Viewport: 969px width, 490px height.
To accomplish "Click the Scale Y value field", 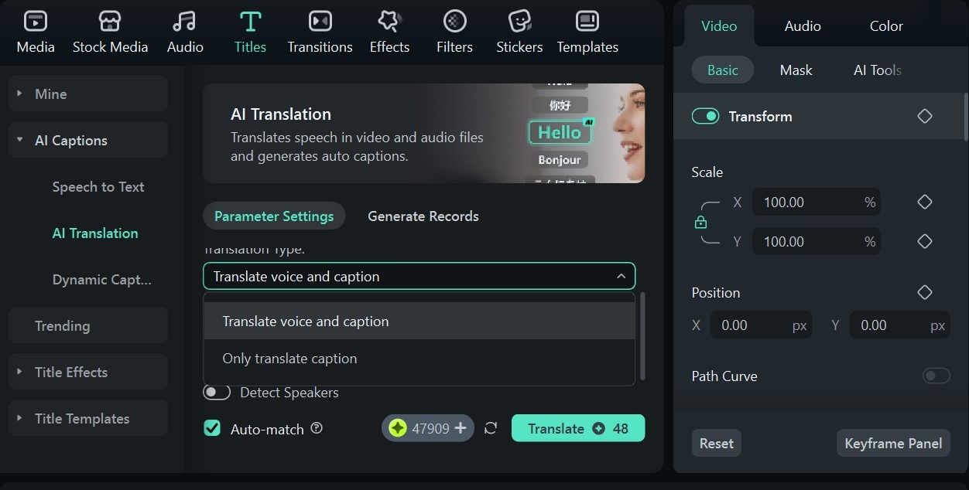I will (816, 241).
